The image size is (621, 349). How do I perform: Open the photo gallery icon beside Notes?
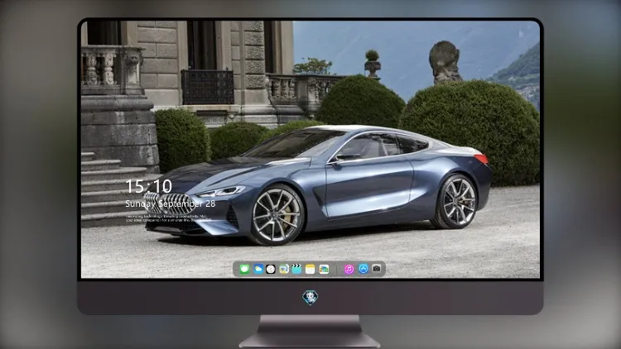pyautogui.click(x=324, y=269)
